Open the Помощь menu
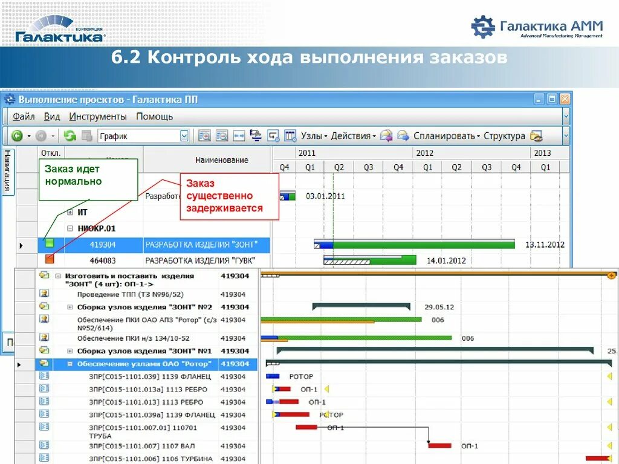The image size is (619, 464). click(x=154, y=117)
